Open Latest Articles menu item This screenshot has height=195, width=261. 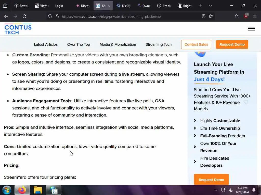[x=46, y=44]
